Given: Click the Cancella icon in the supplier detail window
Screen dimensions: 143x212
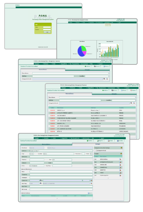Looking at the screenshot, I should 120,141.
